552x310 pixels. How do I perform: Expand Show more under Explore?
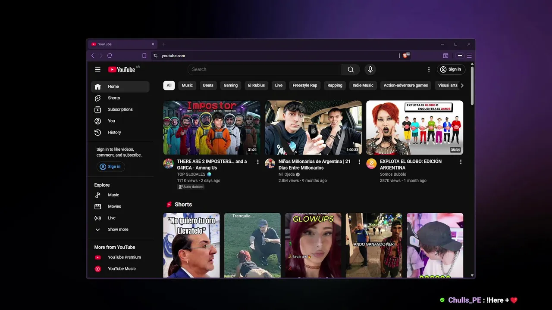point(120,229)
